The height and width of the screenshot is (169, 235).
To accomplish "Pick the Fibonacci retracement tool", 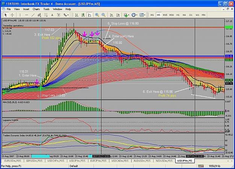I will pyautogui.click(x=46, y=15).
